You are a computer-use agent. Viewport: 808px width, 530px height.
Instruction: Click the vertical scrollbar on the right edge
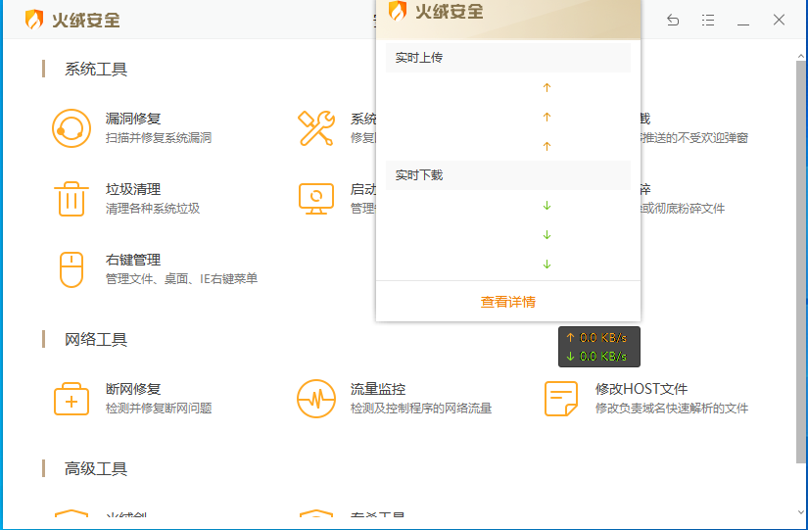coord(801,245)
